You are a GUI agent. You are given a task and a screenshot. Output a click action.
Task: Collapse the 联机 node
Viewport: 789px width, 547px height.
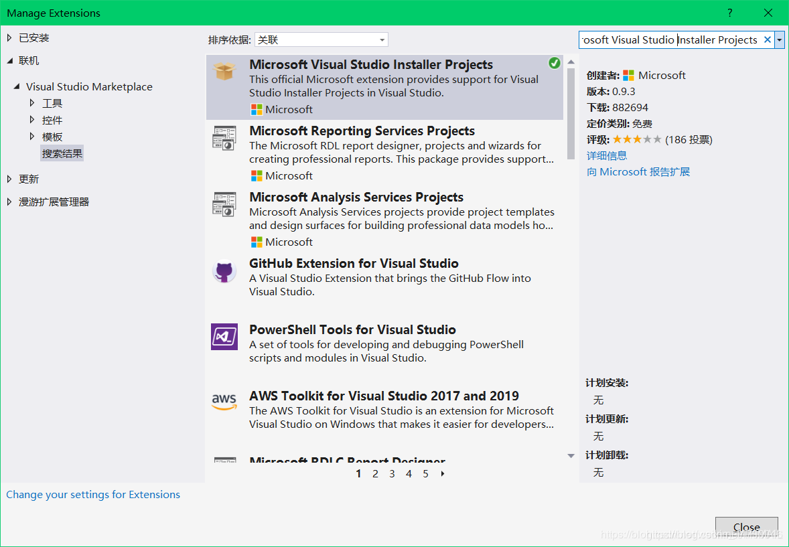pyautogui.click(x=10, y=60)
